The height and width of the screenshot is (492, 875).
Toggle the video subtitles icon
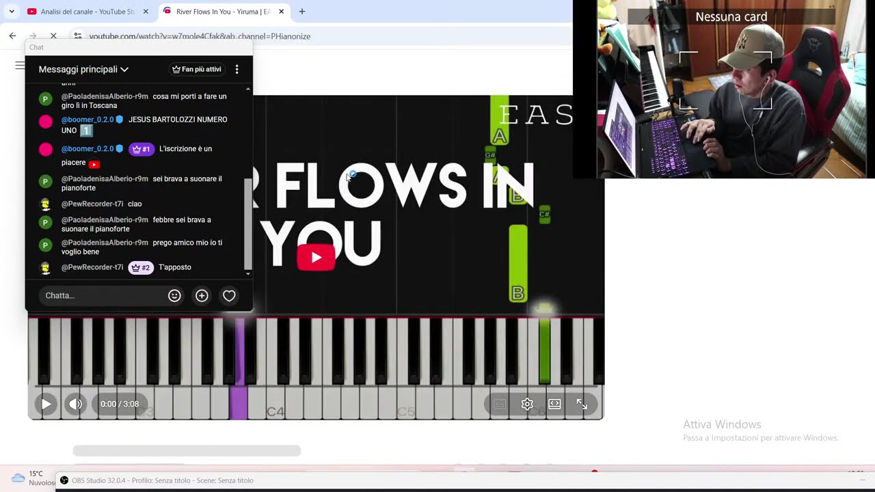(x=500, y=404)
